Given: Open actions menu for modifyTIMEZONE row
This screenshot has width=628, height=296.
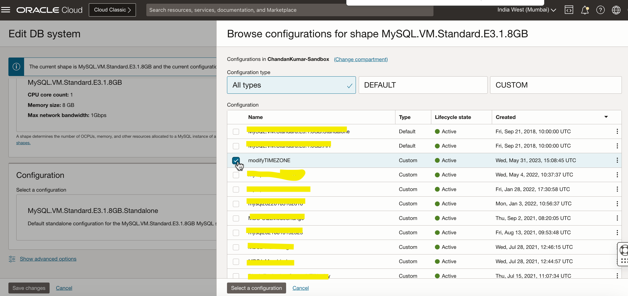Looking at the screenshot, I should 617,160.
